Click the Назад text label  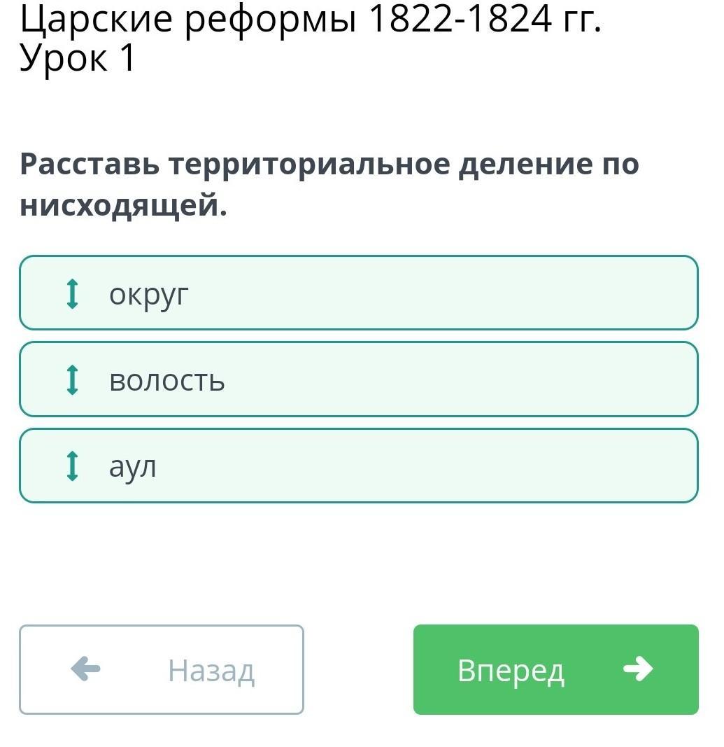(x=211, y=671)
